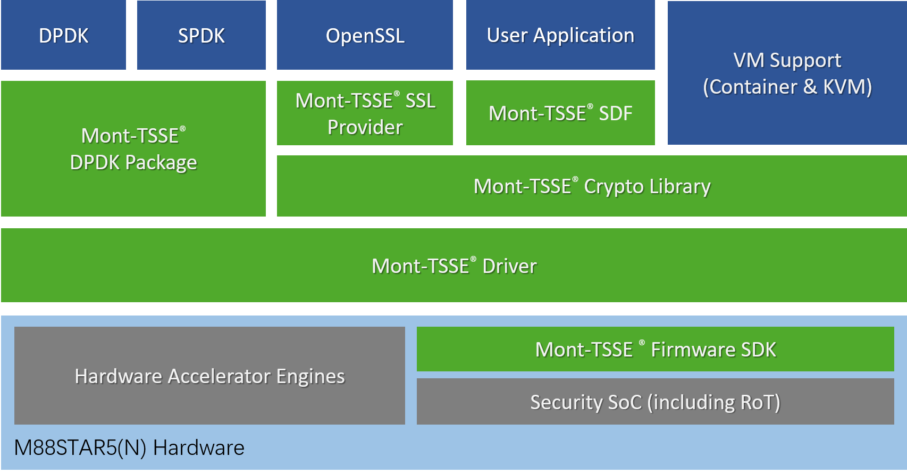Select the Mont-TSSE DPDK Package block
This screenshot has width=907, height=473.
(x=133, y=148)
